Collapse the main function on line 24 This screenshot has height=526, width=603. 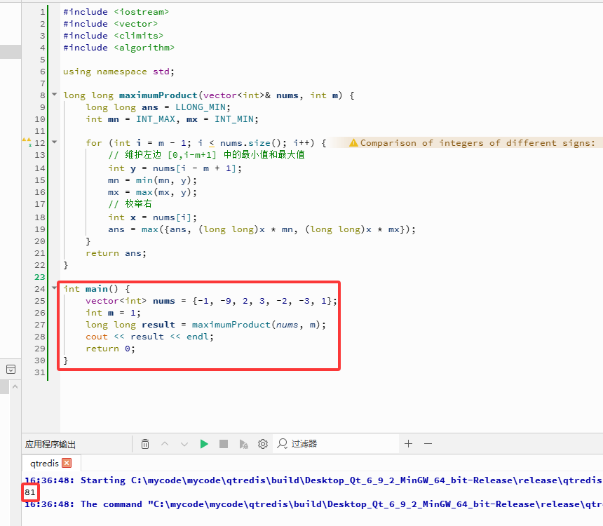pyautogui.click(x=55, y=288)
